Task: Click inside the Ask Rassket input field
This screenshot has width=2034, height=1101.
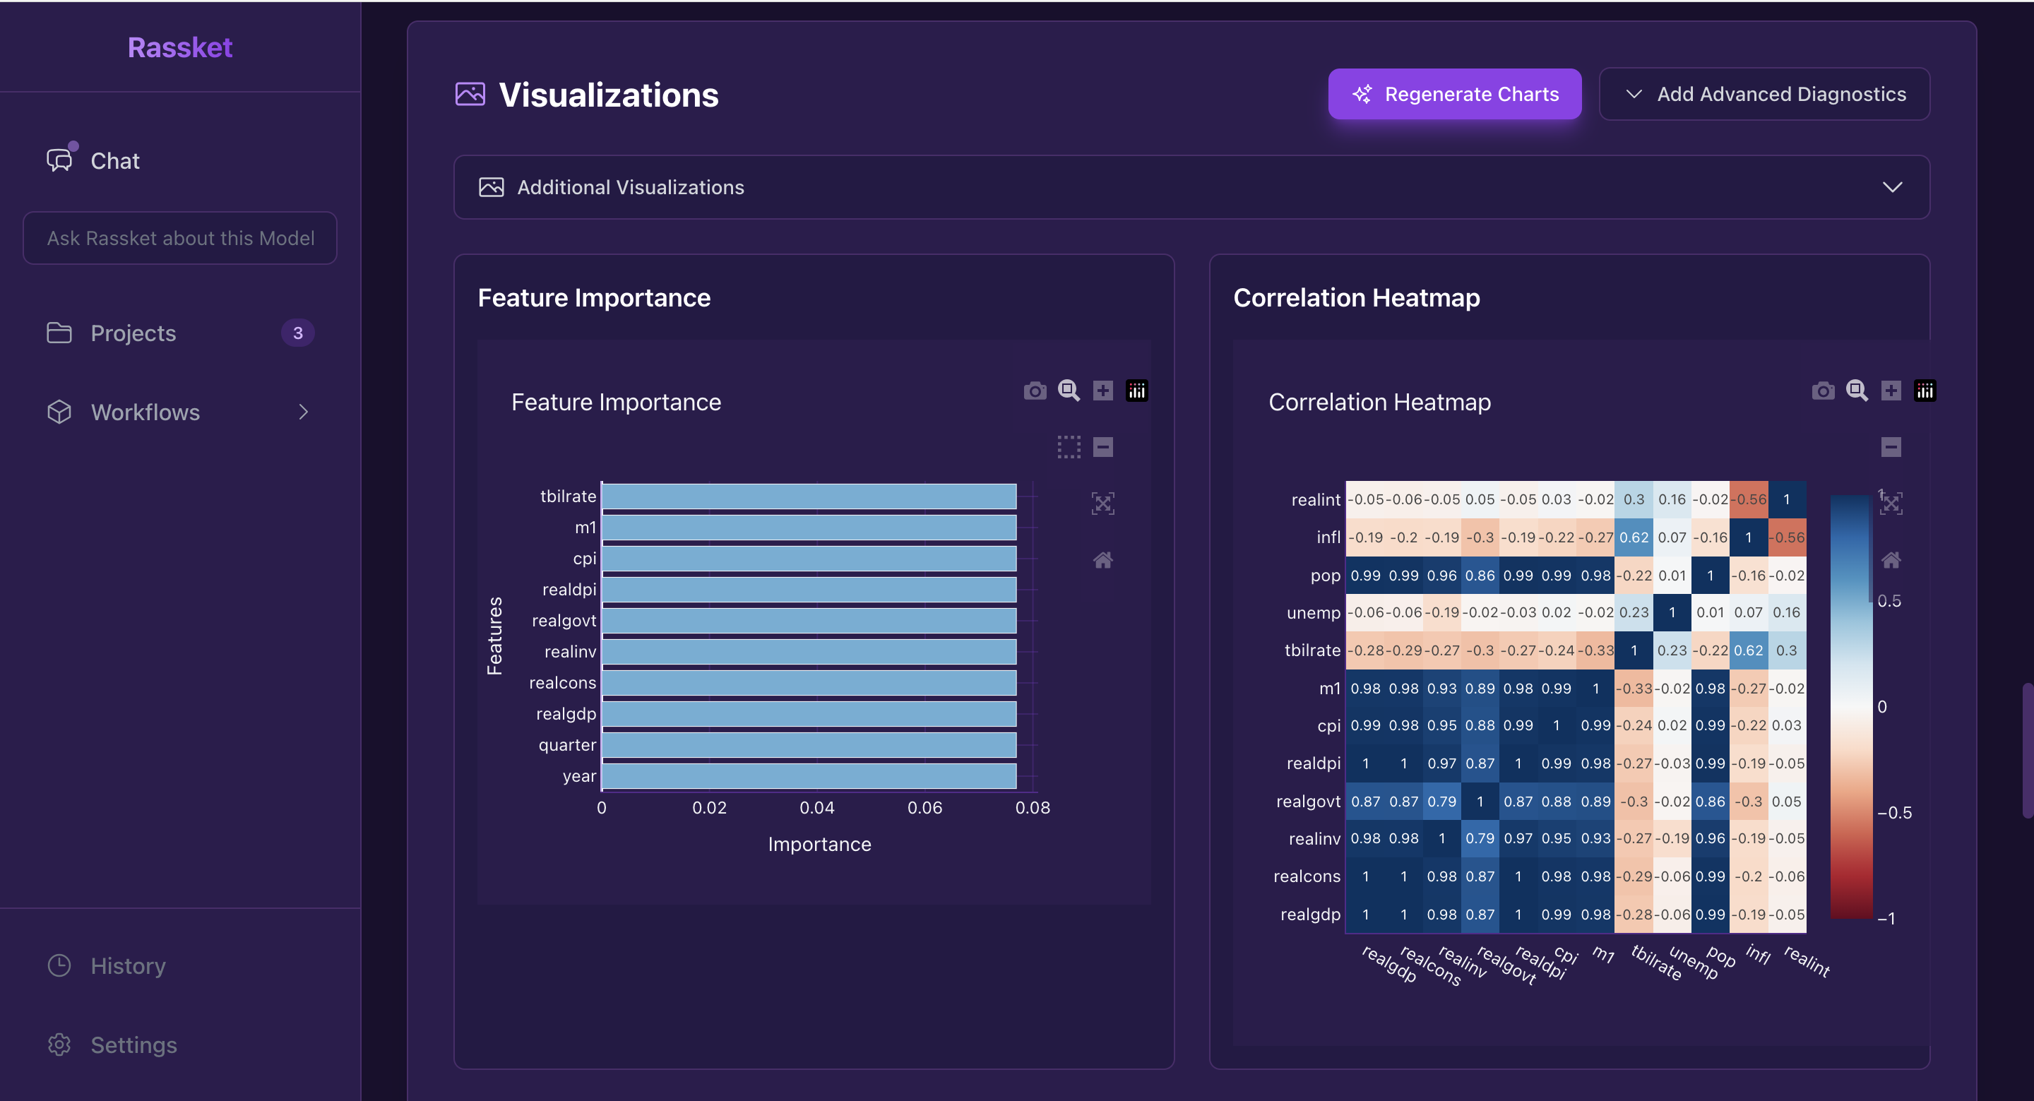Action: pos(179,238)
